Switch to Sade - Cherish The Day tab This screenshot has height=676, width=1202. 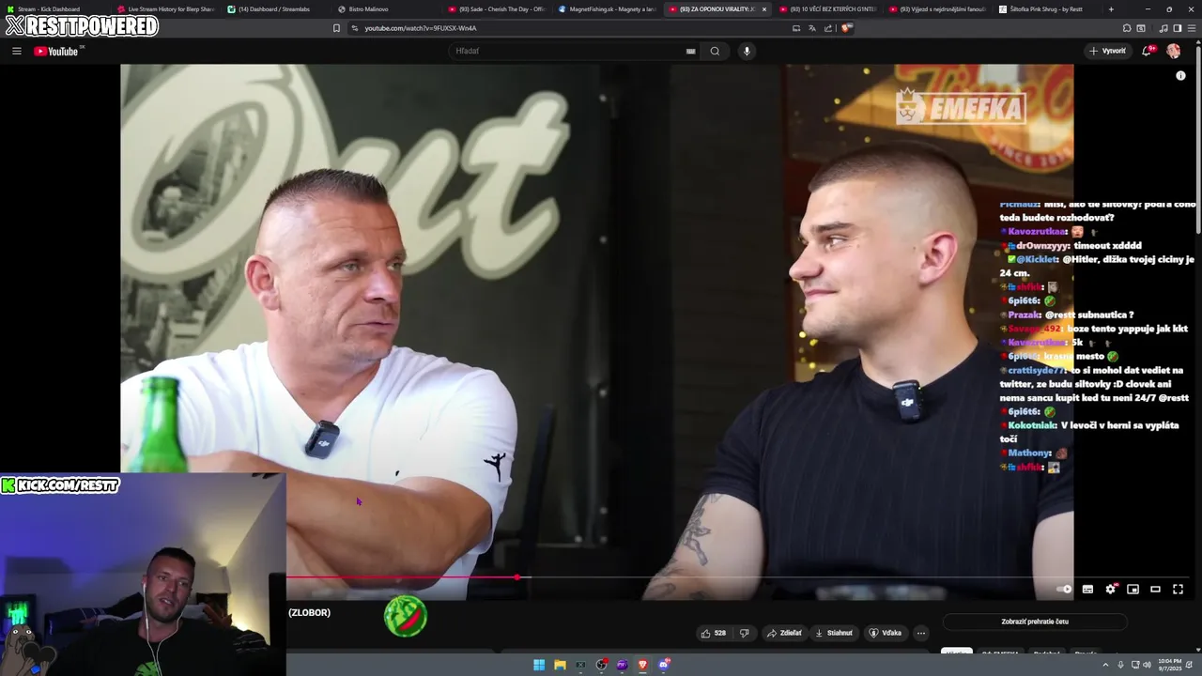[496, 9]
